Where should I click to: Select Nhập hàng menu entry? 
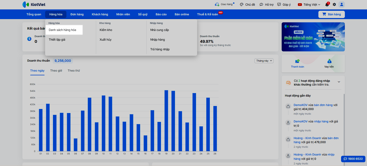[x=157, y=40]
